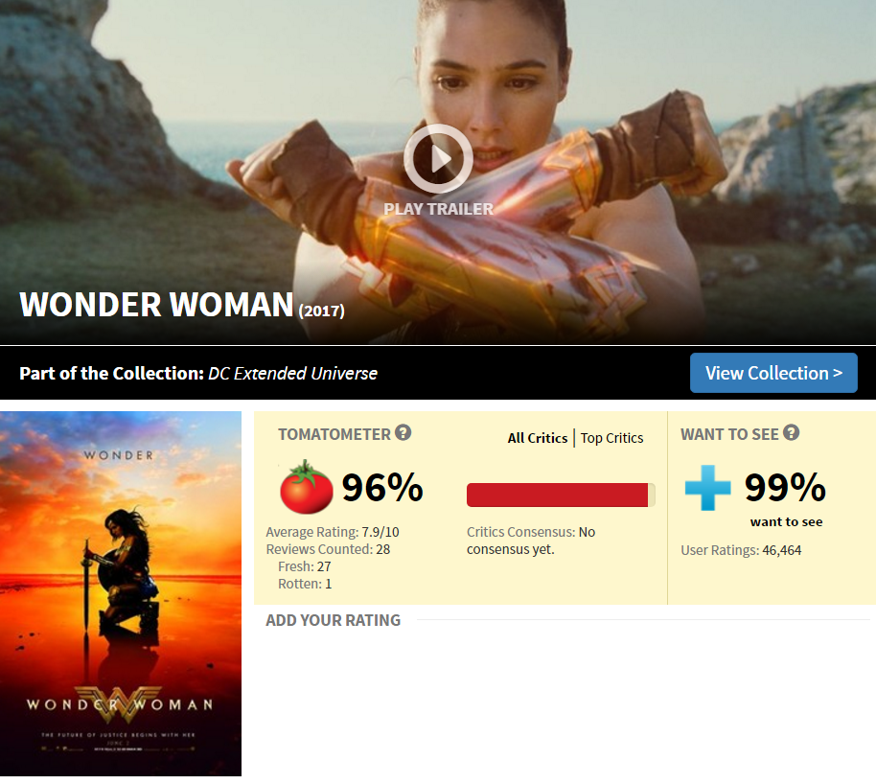Click the WONDER WOMAN movie title heading
The width and height of the screenshot is (876, 784).
coord(156,305)
